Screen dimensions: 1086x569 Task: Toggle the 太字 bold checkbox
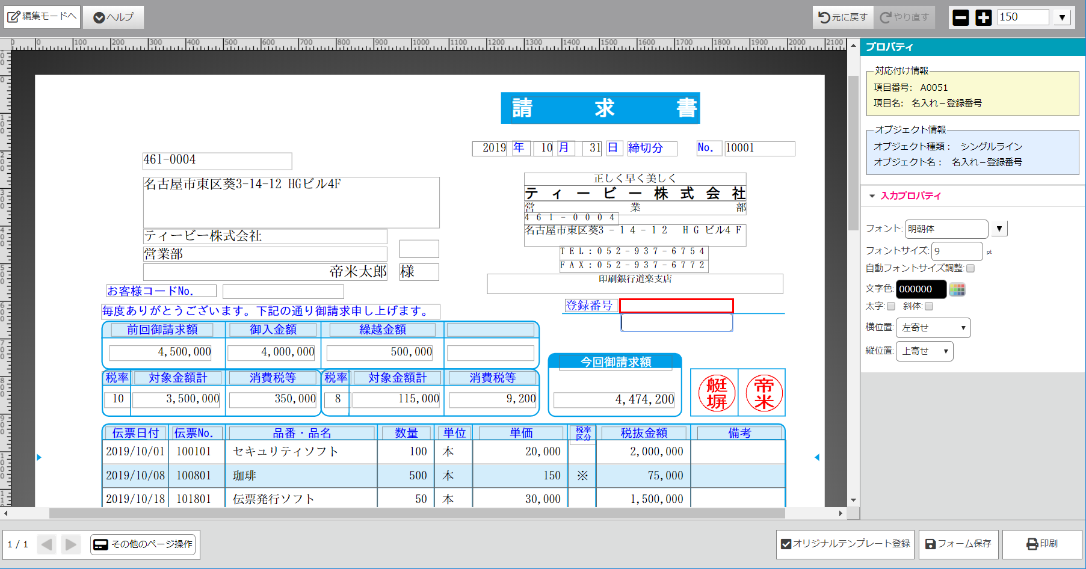click(x=891, y=306)
